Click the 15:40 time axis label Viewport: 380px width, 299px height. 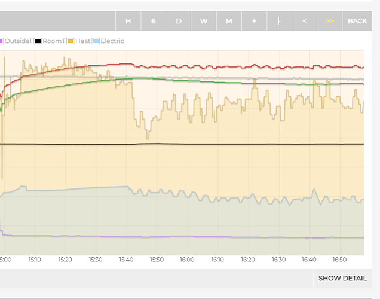[x=126, y=260]
